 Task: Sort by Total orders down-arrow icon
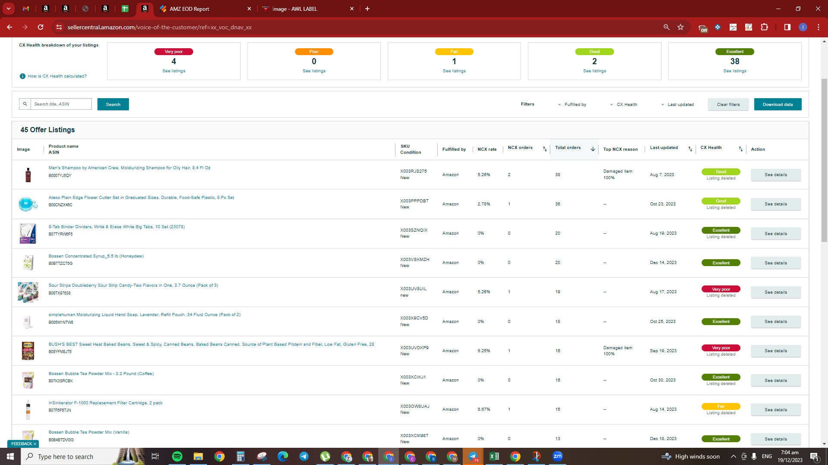point(593,149)
